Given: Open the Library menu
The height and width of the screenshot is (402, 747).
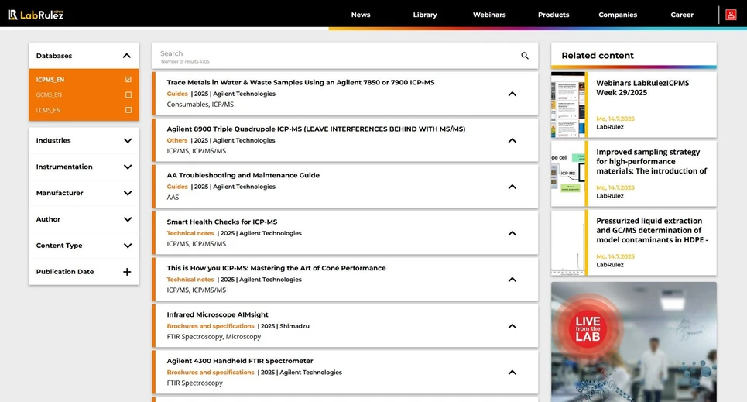Looking at the screenshot, I should click(425, 15).
